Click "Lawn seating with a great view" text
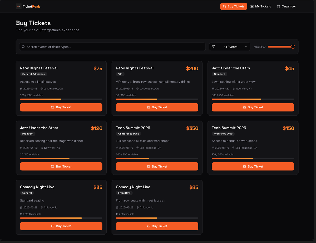The width and height of the screenshot is (316, 243). pyautogui.click(x=234, y=82)
